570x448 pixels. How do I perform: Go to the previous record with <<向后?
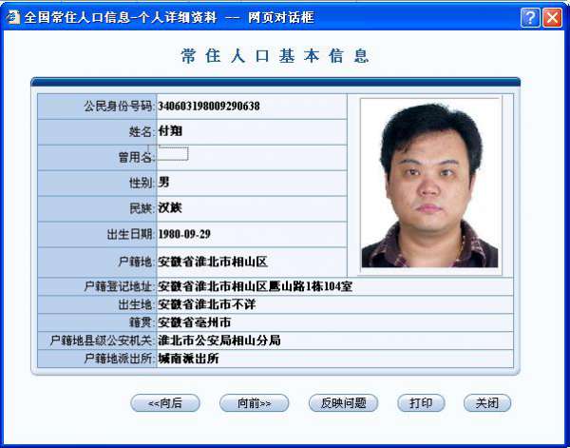pyautogui.click(x=165, y=403)
